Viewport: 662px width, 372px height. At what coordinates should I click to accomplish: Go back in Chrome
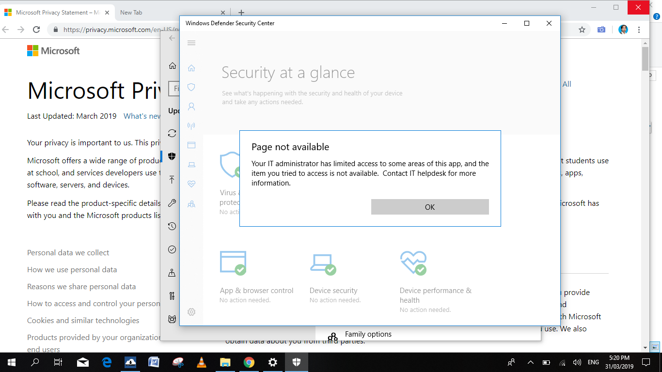pos(6,30)
